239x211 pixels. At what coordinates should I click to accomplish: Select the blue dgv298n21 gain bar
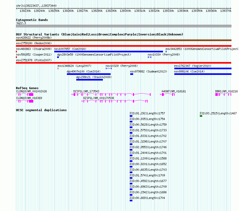coord(89,80)
